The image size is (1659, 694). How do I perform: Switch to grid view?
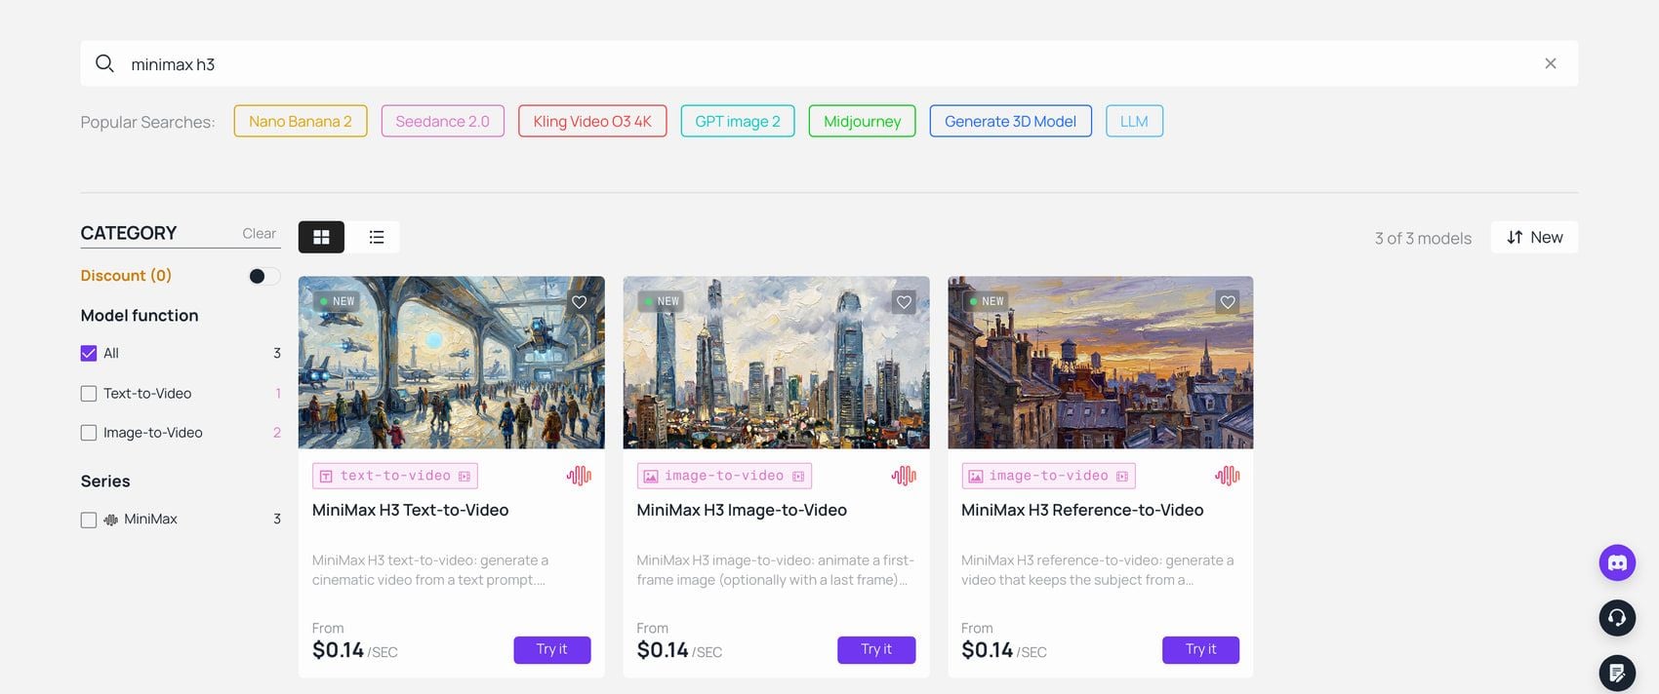click(x=321, y=237)
